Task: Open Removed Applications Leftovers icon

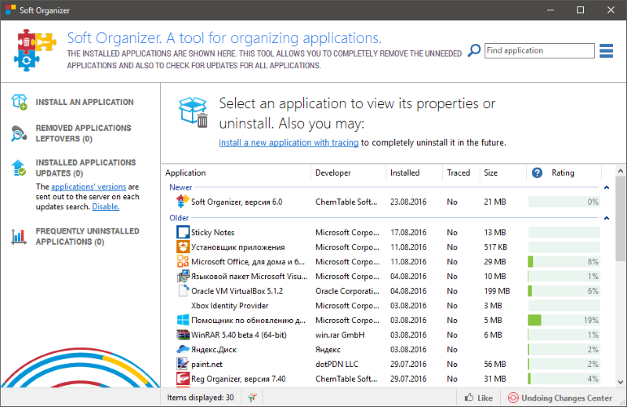Action: tap(19, 133)
